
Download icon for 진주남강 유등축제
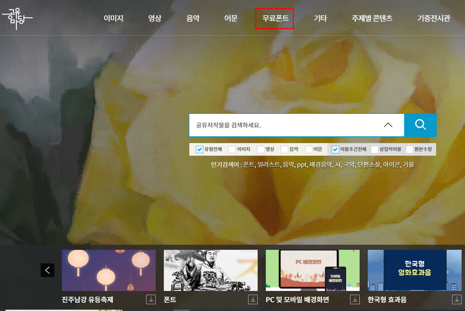[151, 299]
